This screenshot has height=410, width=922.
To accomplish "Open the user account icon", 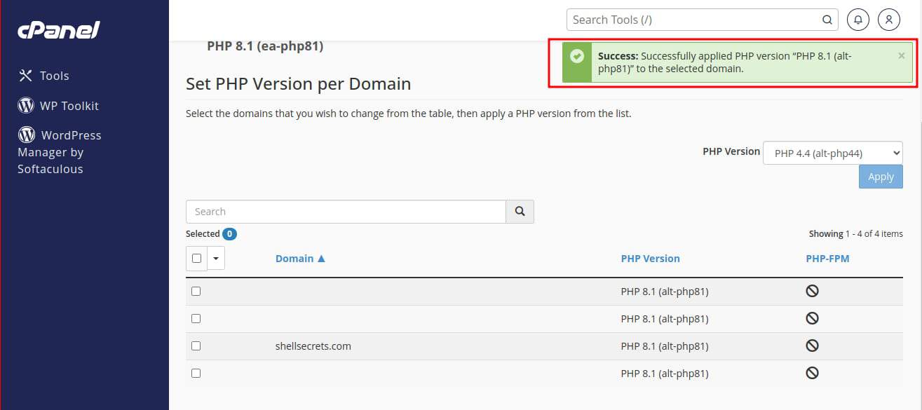I will point(888,20).
